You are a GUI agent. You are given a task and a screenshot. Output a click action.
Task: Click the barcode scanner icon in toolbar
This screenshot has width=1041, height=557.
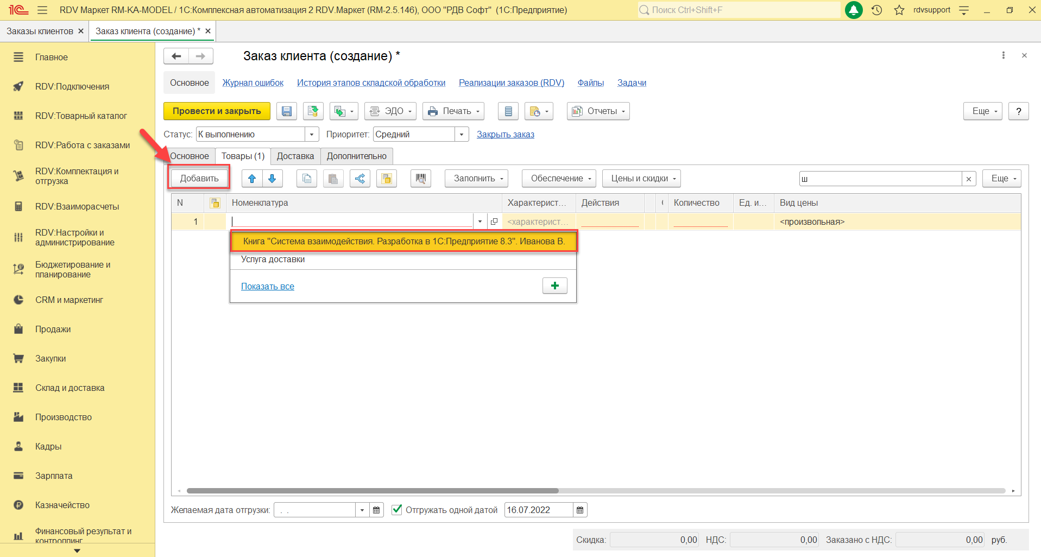tap(420, 179)
